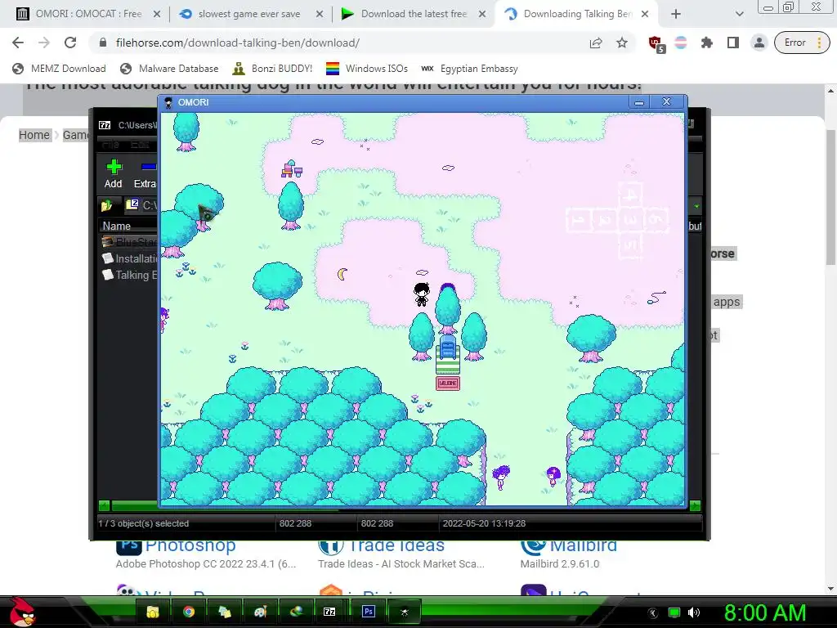
Task: Click the Add button in 7-Zip
Action: (113, 174)
